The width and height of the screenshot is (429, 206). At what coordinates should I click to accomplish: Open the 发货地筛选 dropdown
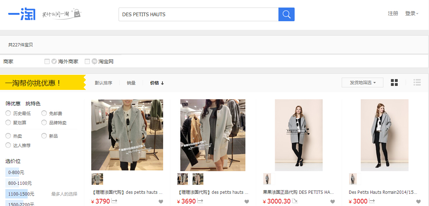[x=363, y=82]
